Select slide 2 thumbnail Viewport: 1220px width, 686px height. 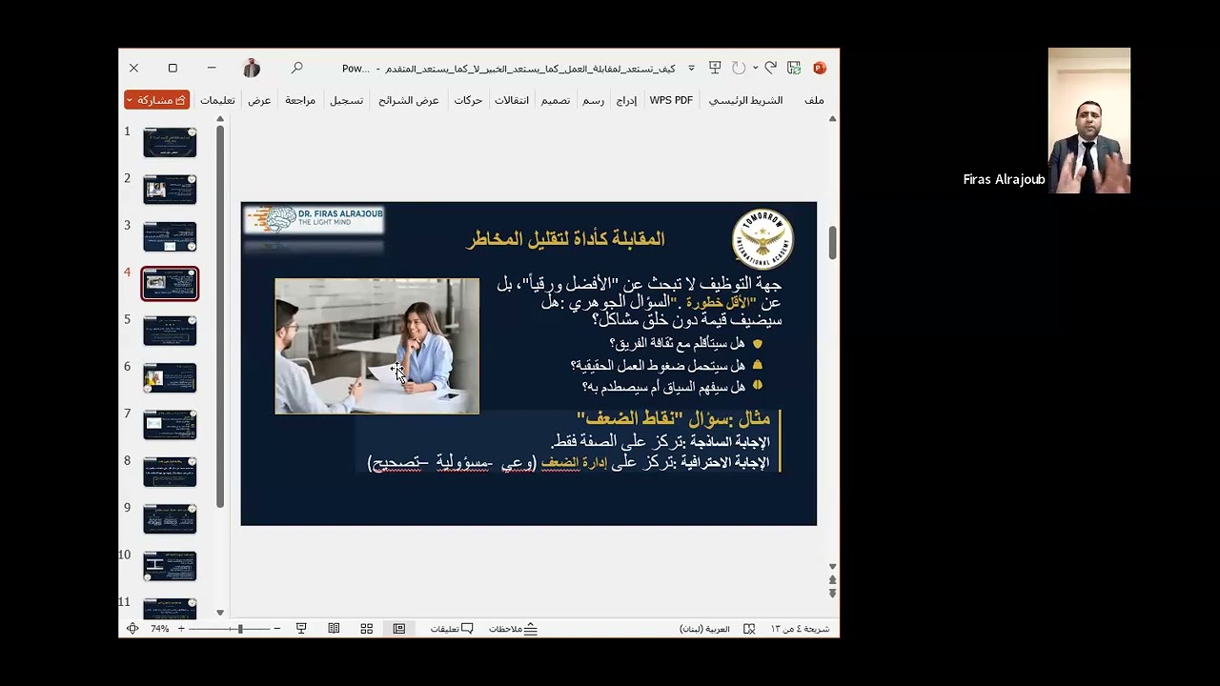click(x=170, y=190)
